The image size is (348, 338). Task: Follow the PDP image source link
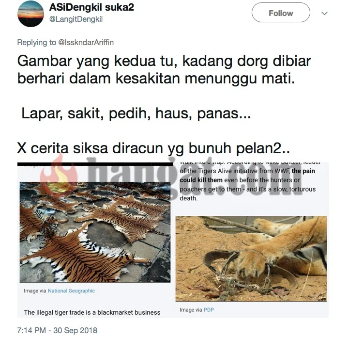click(209, 310)
